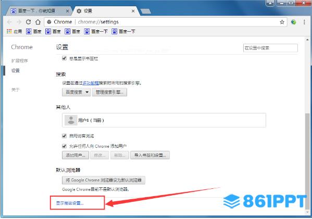Viewport: 312px width, 219px height.
Task: Go to the home page icon
Action: (38, 22)
